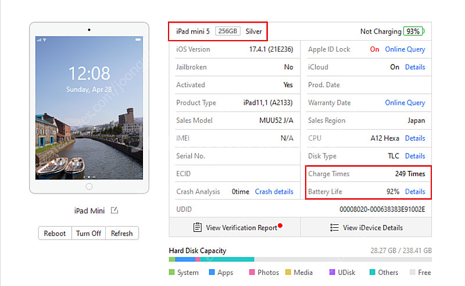Click the yellow Media legend swatch
The width and height of the screenshot is (465, 286).
click(x=288, y=272)
